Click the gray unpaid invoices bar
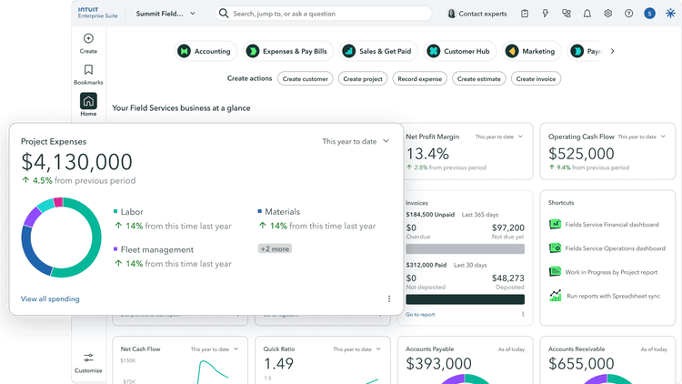 (x=465, y=249)
